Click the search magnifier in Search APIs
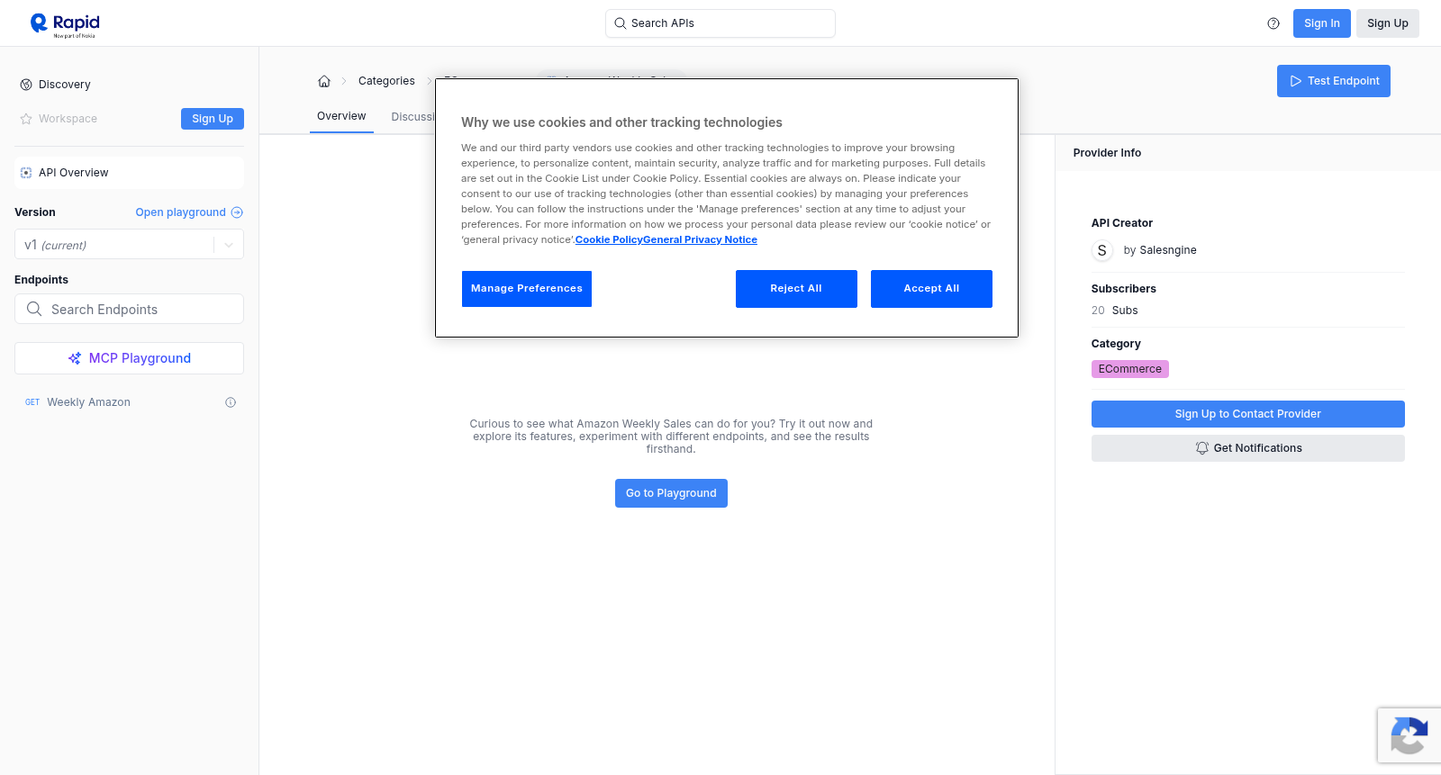The width and height of the screenshot is (1441, 775). coord(621,23)
